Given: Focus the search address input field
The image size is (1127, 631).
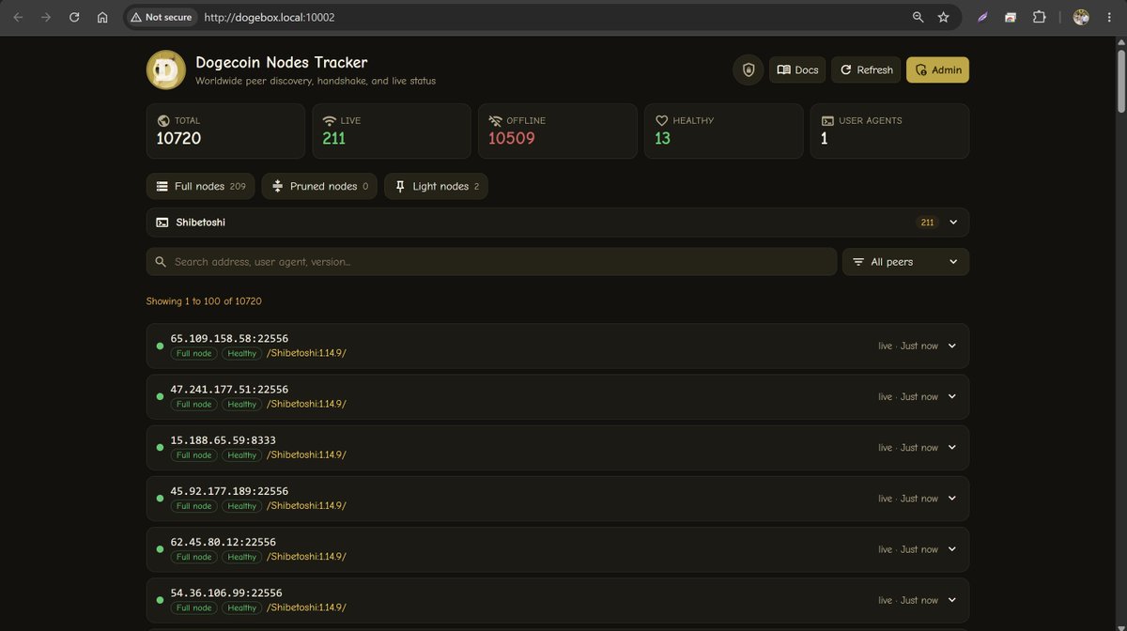Looking at the screenshot, I should pyautogui.click(x=491, y=262).
